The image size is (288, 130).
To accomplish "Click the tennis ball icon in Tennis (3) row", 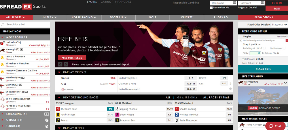I will click(x=47, y=126).
